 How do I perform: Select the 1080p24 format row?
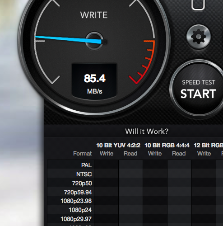[x=135, y=210]
